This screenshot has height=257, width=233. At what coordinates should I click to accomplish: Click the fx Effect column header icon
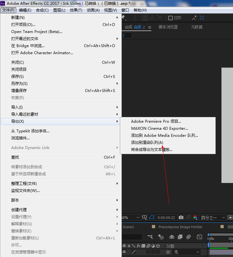[x=138, y=246]
